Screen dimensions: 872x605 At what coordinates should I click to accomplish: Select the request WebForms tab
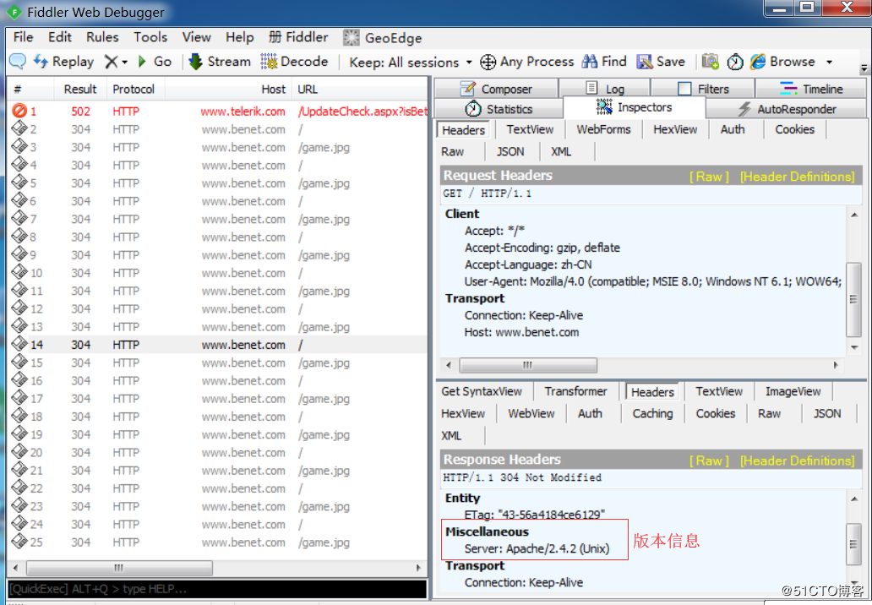tap(603, 129)
